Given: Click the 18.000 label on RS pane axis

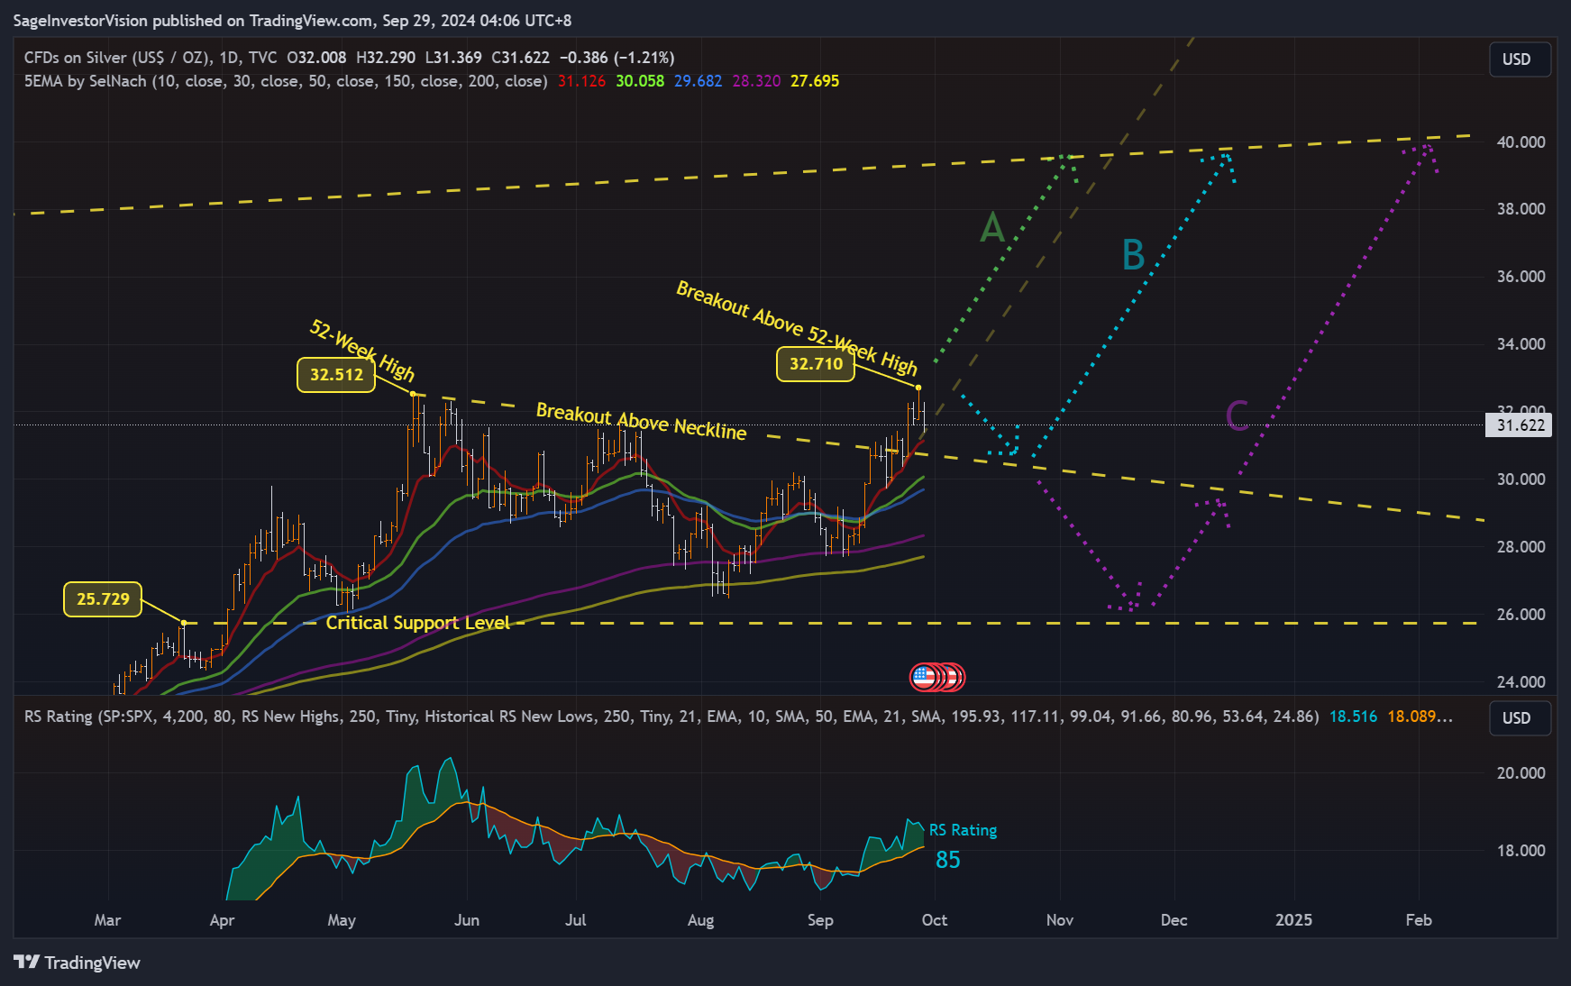Looking at the screenshot, I should click(1521, 851).
